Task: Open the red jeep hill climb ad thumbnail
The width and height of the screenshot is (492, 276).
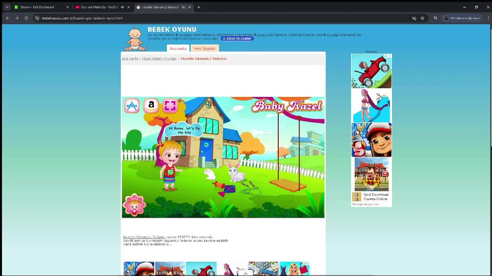Action: 371,71
